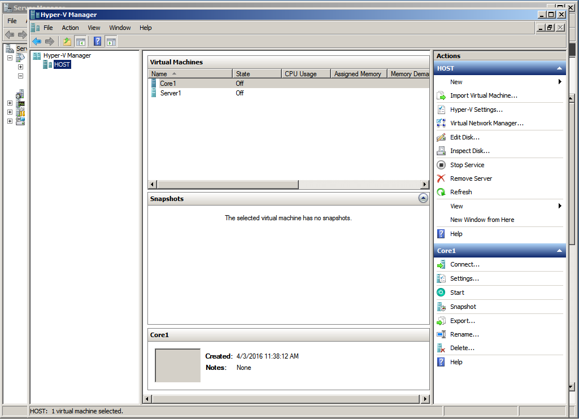Click Help icon in HOST actions
Screen dimensions: 579x419
coord(441,234)
